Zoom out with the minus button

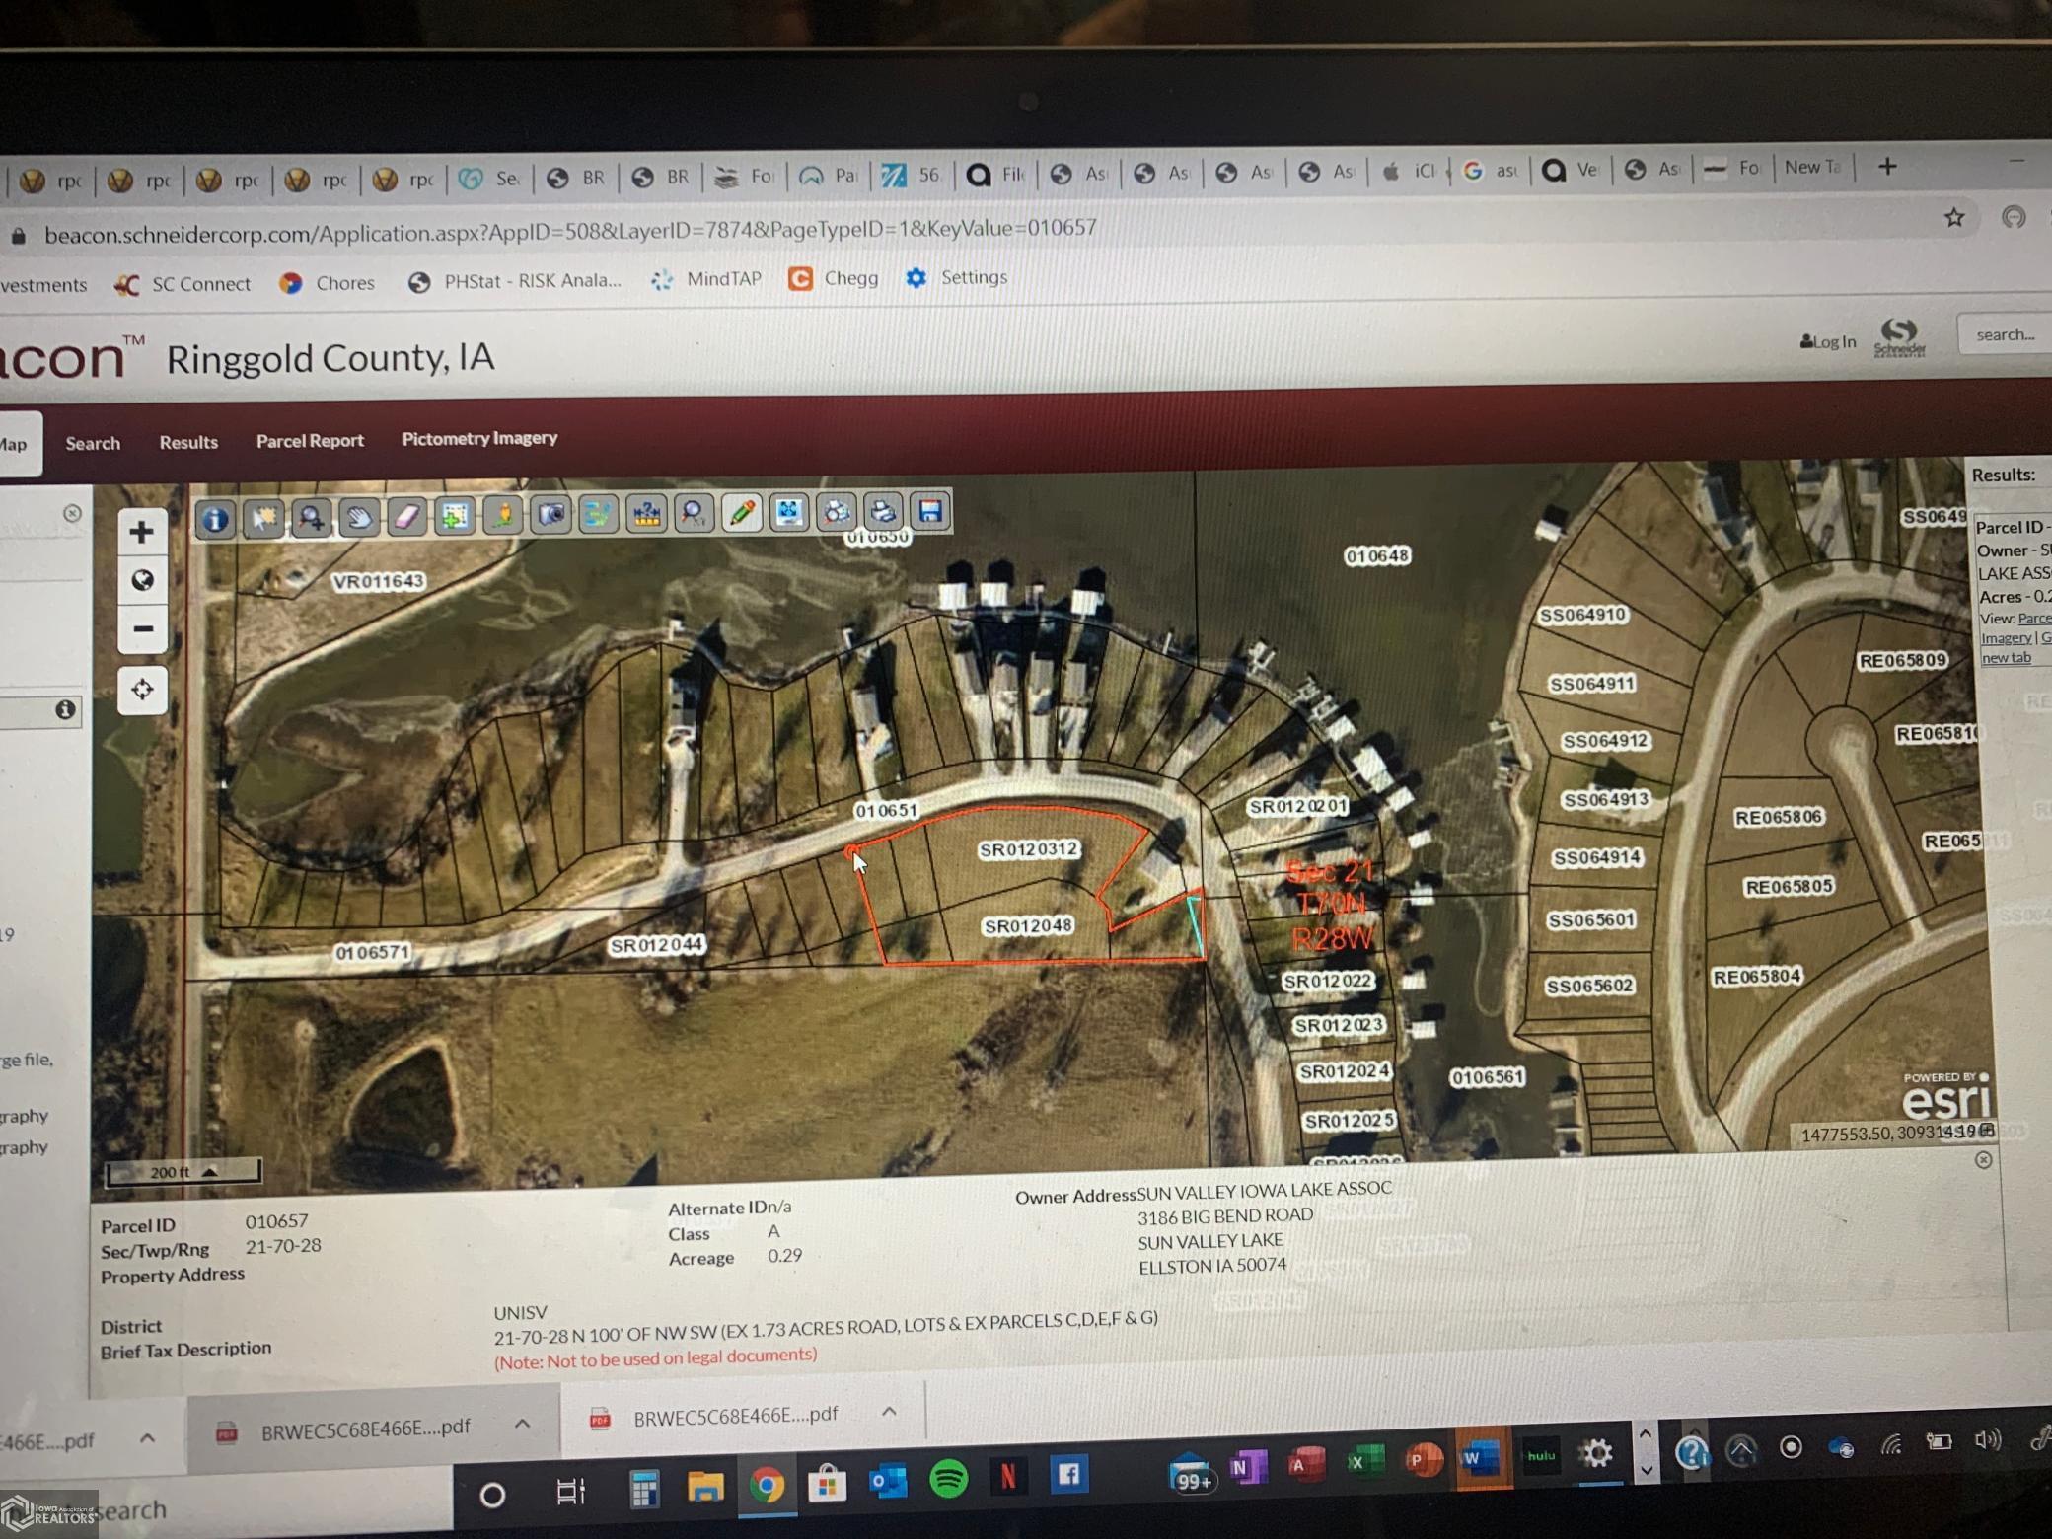(x=142, y=628)
